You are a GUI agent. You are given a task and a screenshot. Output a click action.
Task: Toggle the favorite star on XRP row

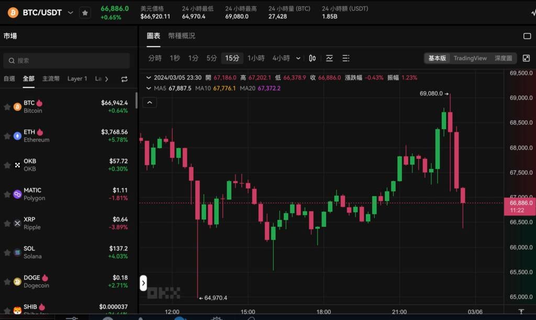[x=7, y=223]
